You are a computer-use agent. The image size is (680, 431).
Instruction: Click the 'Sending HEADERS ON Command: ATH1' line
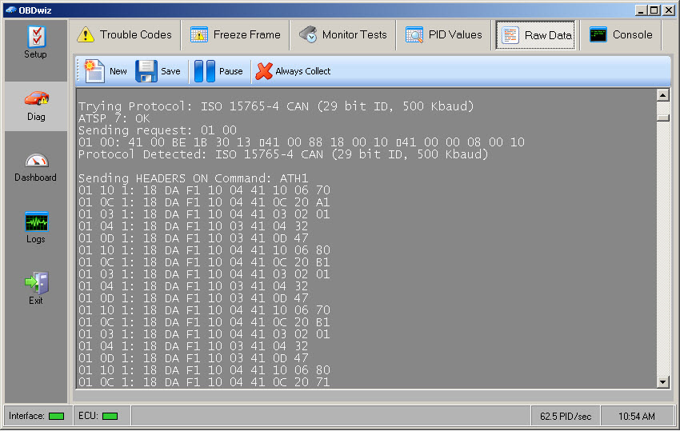(193, 178)
